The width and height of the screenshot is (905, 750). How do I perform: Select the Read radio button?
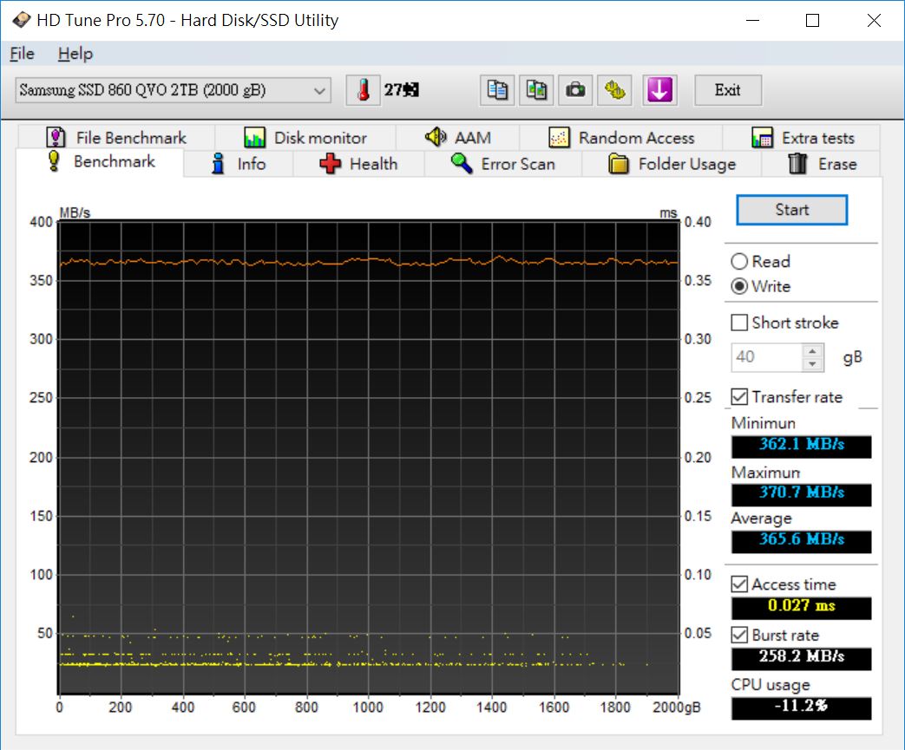[739, 262]
